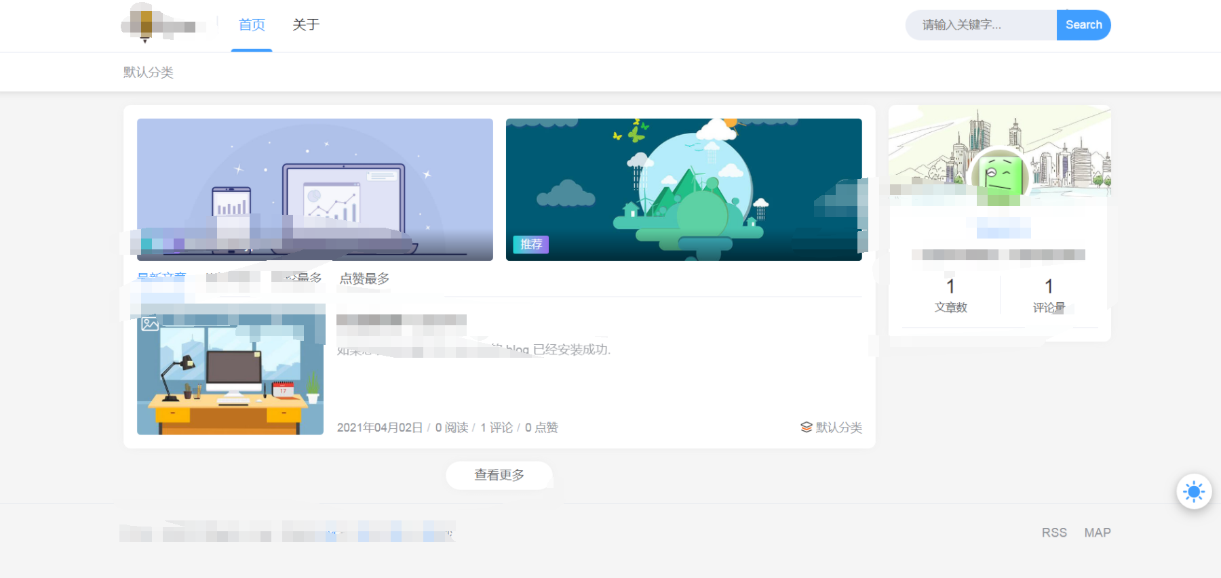Open the 关于 navigation tab
This screenshot has width=1221, height=578.
pyautogui.click(x=306, y=25)
